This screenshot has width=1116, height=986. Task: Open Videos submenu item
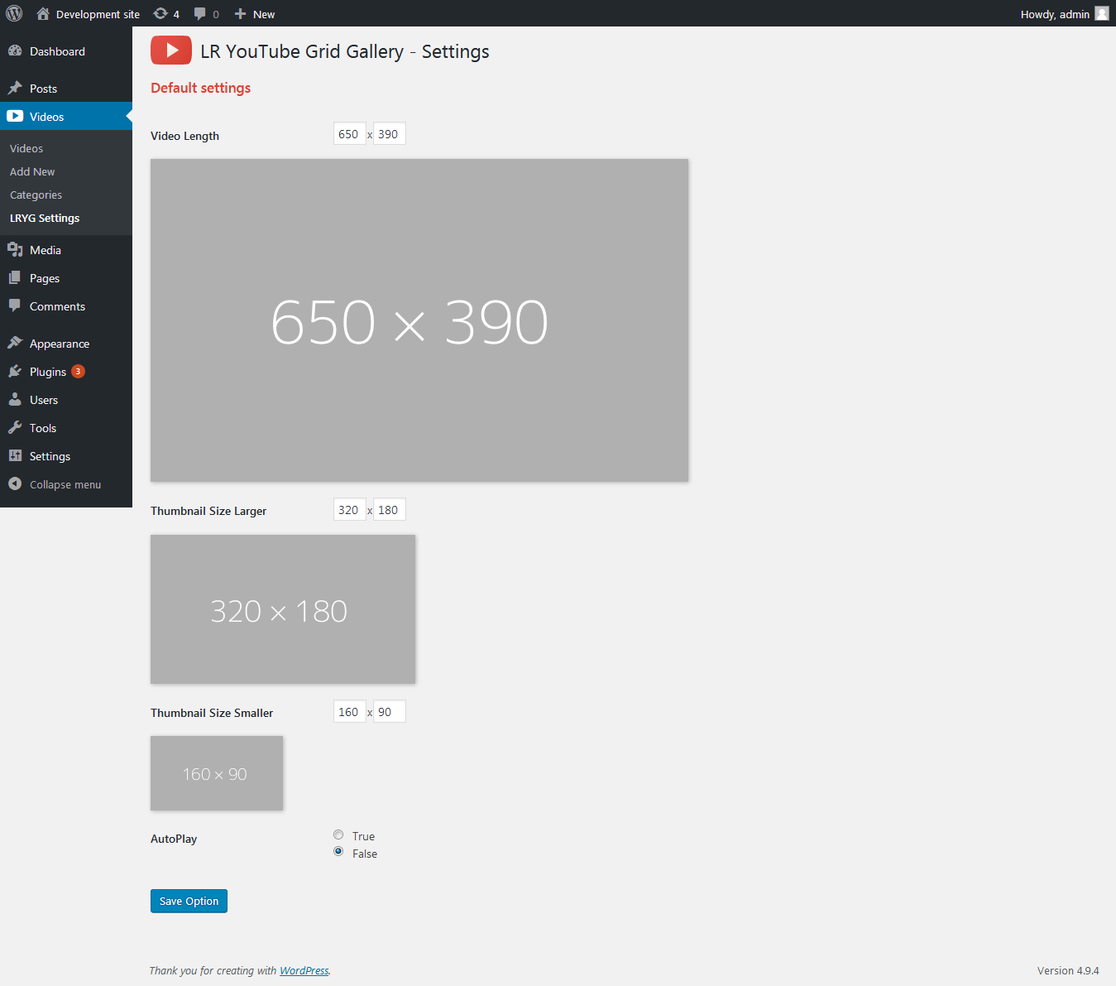click(26, 148)
